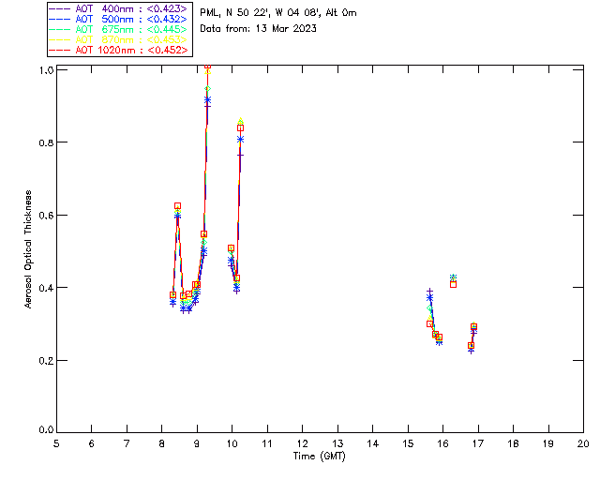This screenshot has height=480, width=600.
Task: Select the x-axis tick label 9
Action: tap(197, 444)
